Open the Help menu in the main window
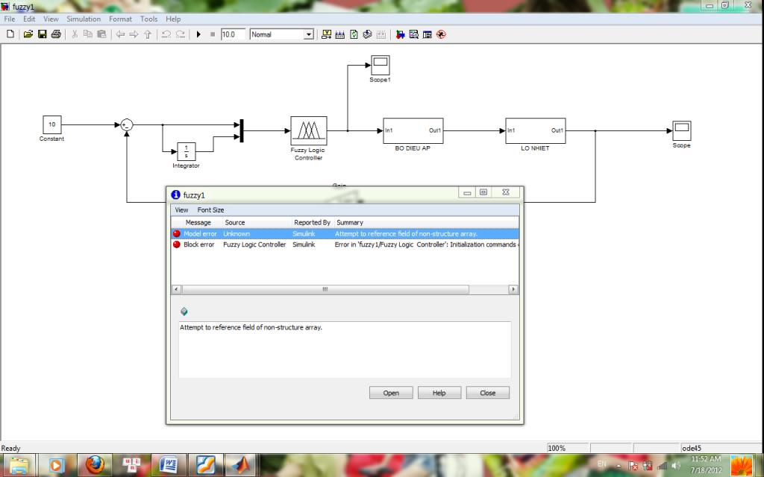The image size is (764, 477). (x=173, y=19)
